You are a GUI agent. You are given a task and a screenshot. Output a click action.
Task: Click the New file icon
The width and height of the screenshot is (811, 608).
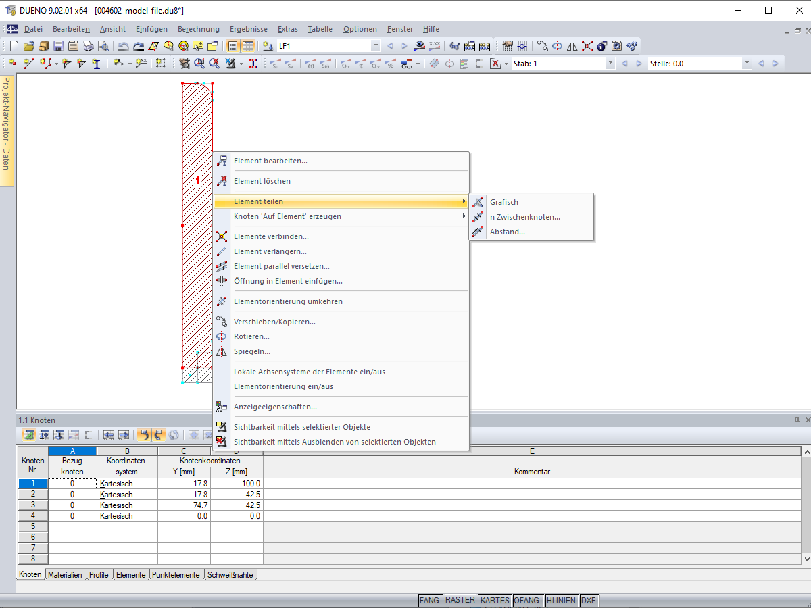pos(14,46)
